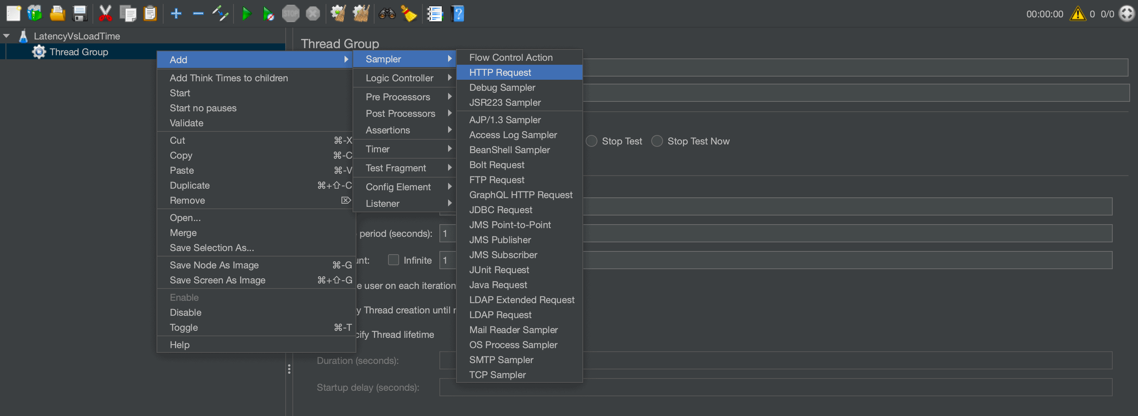Open the Function Helper list icon
The image size is (1138, 416).
click(x=435, y=14)
